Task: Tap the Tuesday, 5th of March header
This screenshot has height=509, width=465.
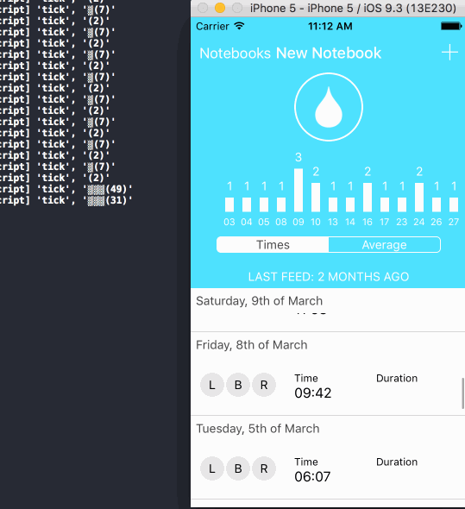Action: pos(258,429)
